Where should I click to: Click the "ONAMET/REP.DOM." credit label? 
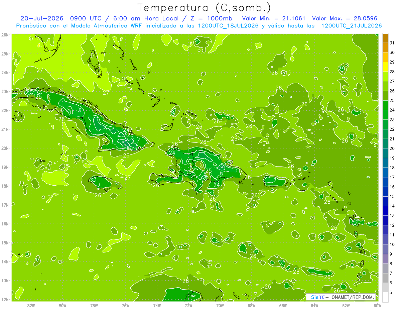pyautogui.click(x=353, y=297)
